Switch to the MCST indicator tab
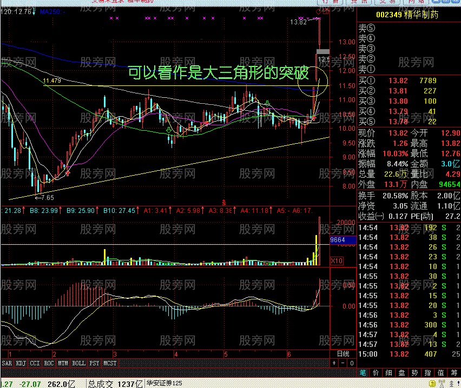461x388 pixels. (110, 363)
